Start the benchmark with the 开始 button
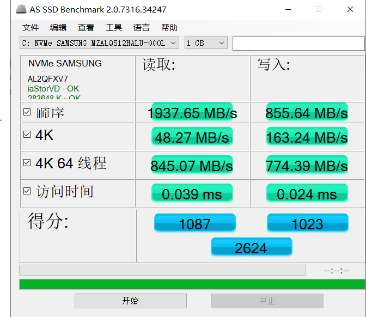The height and width of the screenshot is (317, 366). 131,301
